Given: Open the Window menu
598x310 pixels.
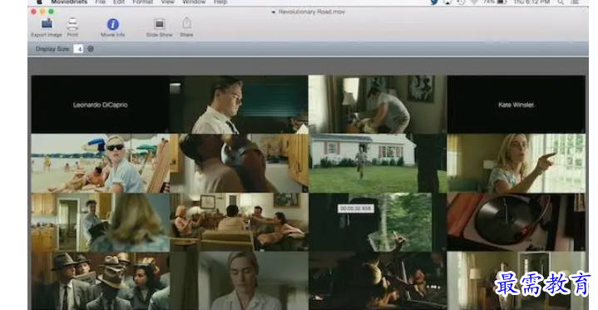Looking at the screenshot, I should point(194,2).
